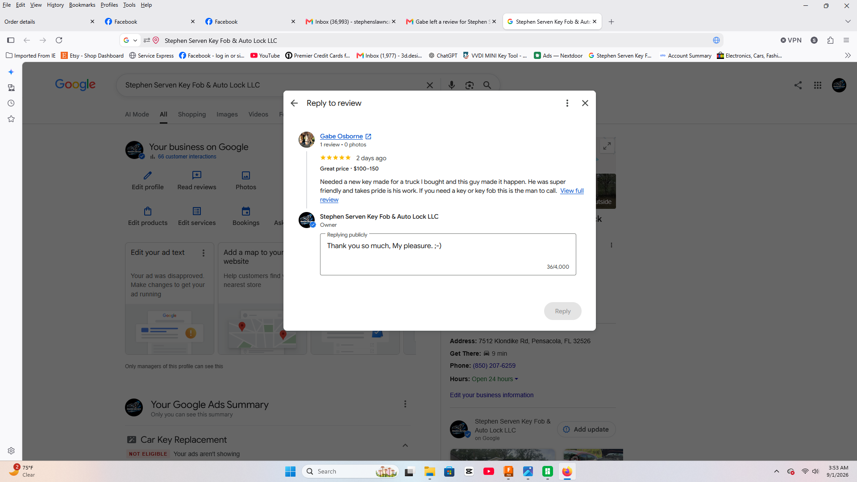Click inside the Replying publicly text box
The height and width of the screenshot is (482, 857).
[x=448, y=254]
